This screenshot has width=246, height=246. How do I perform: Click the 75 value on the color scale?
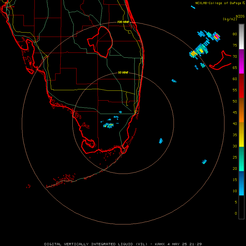pyautogui.click(x=235, y=45)
